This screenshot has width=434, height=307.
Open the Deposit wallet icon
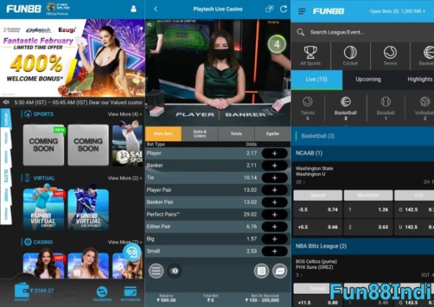coord(22,292)
